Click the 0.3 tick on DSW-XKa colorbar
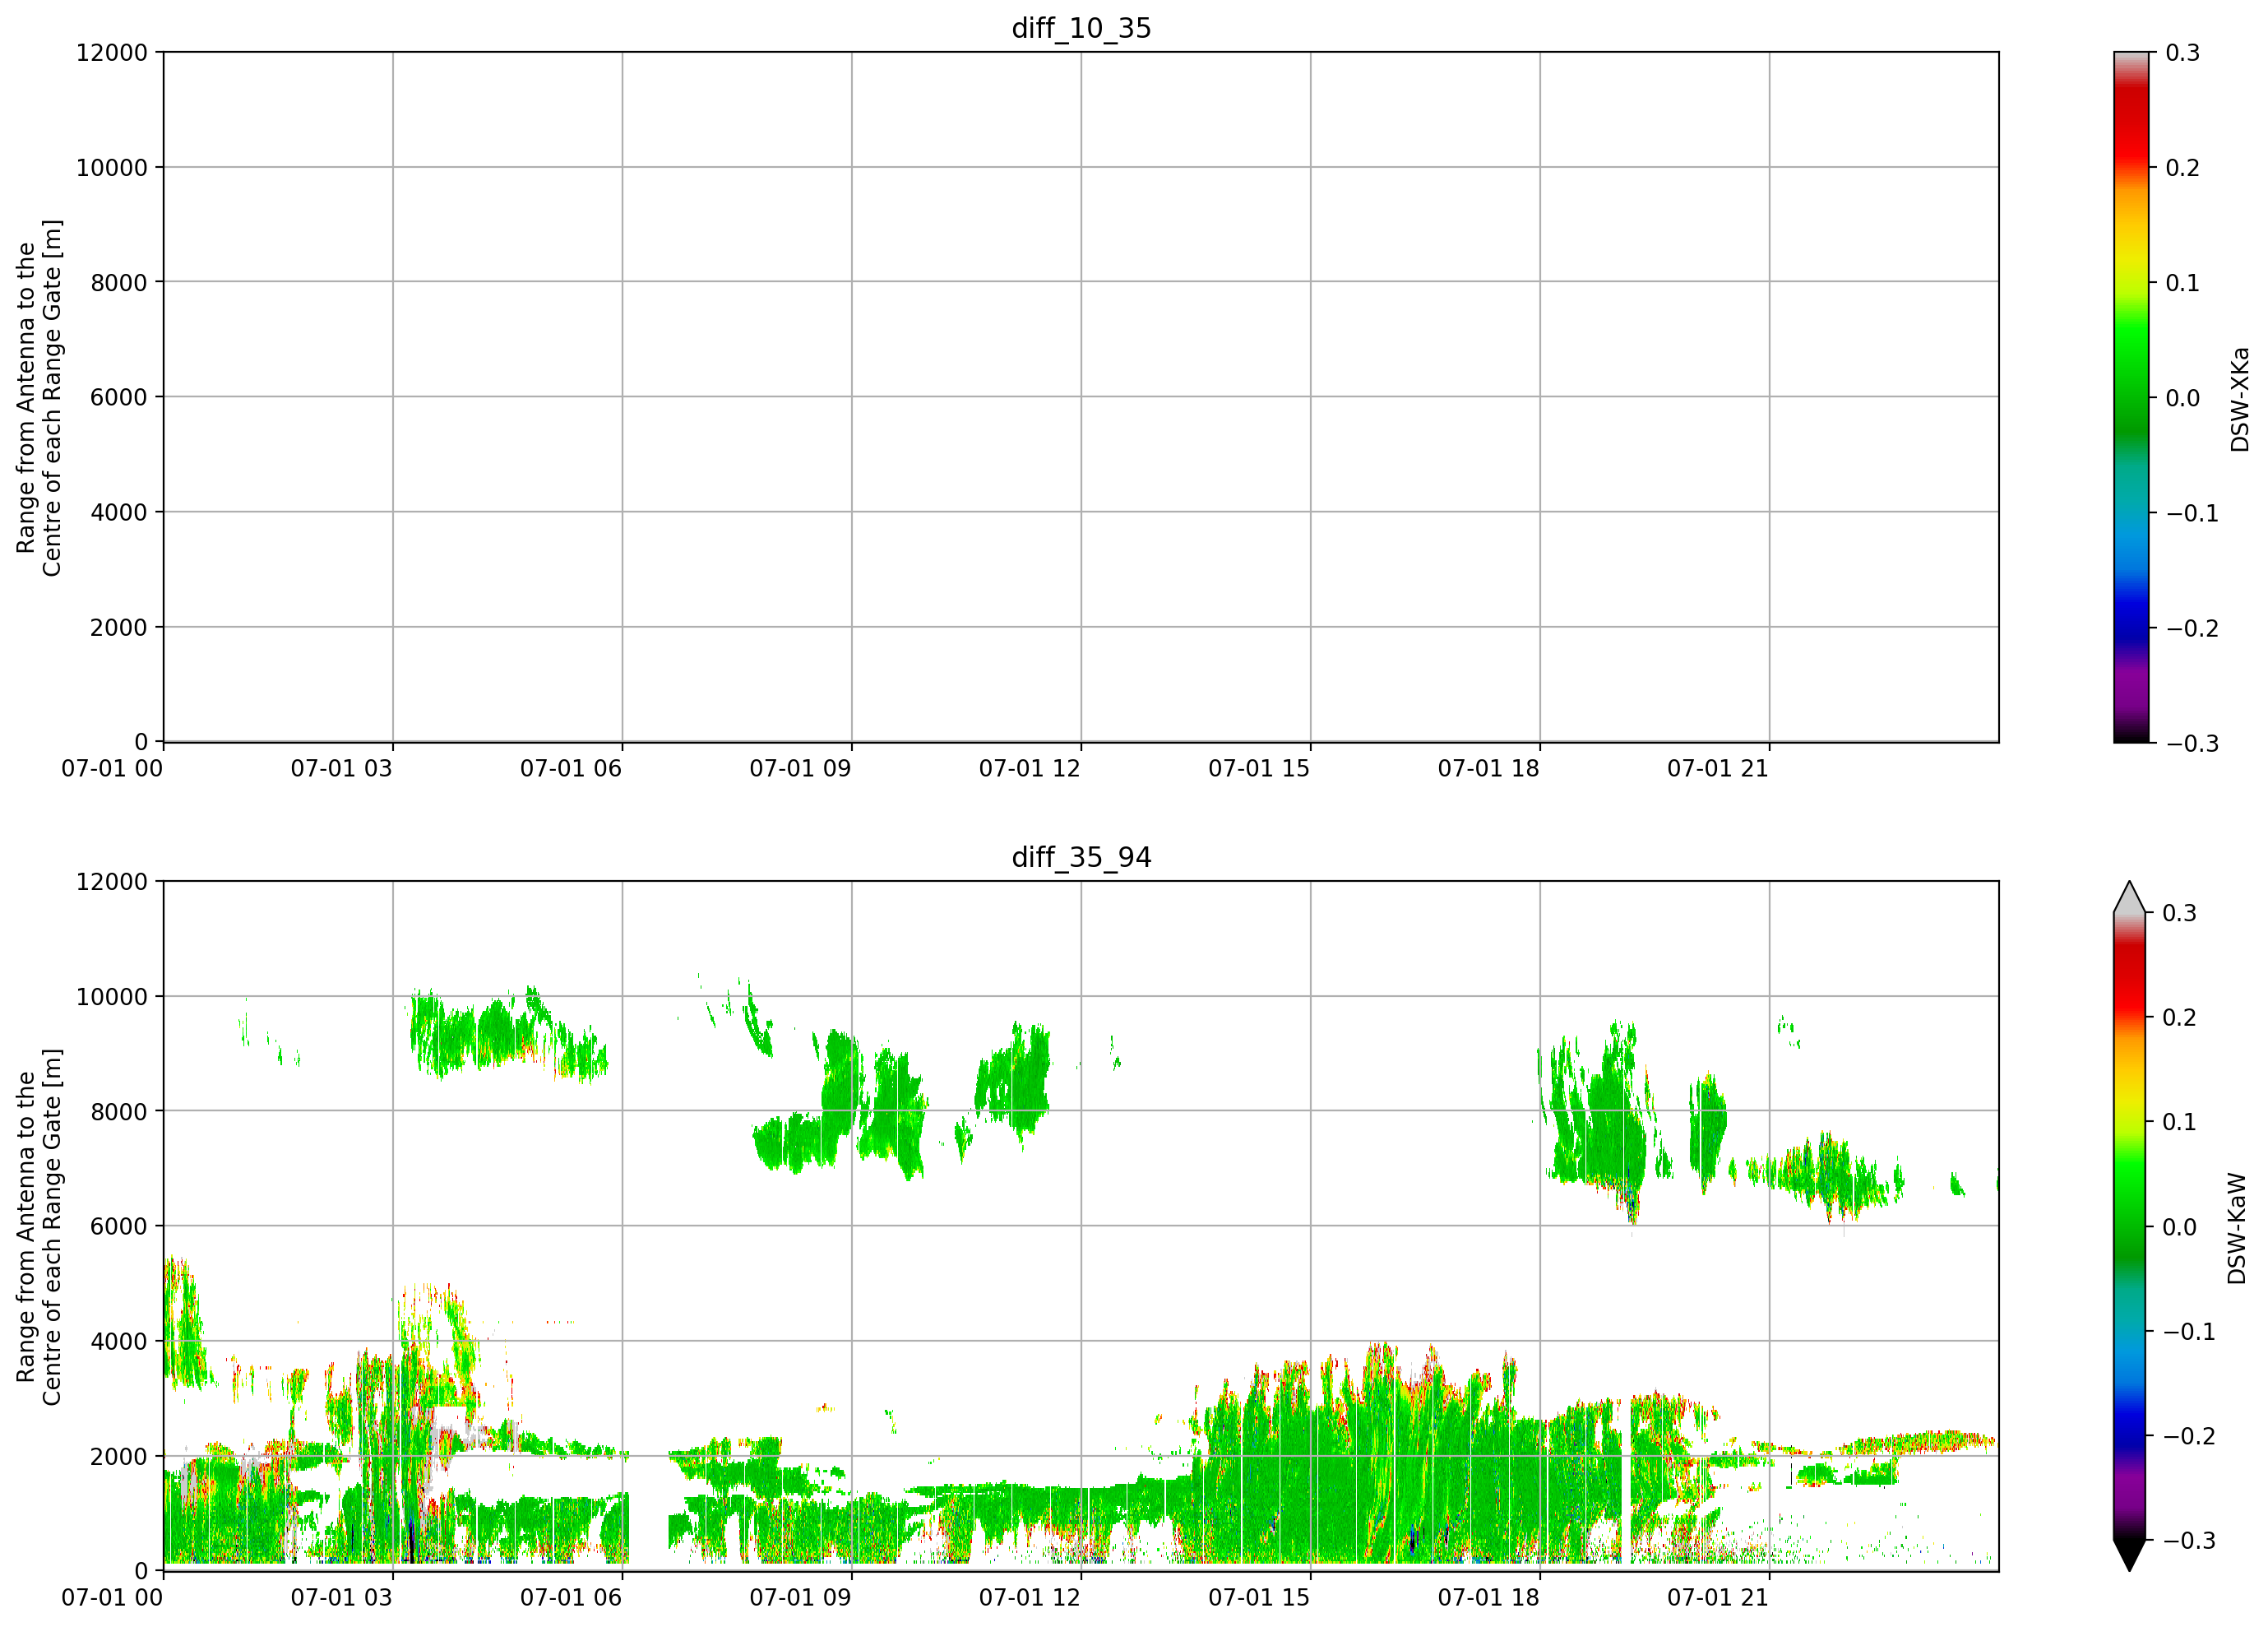The image size is (2268, 1627). [2183, 53]
